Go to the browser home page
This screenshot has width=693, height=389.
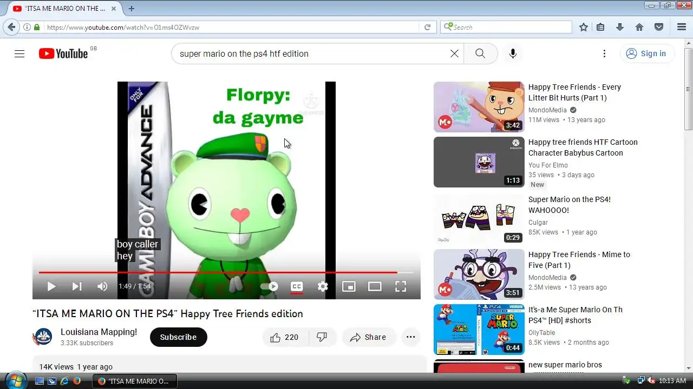coord(639,27)
